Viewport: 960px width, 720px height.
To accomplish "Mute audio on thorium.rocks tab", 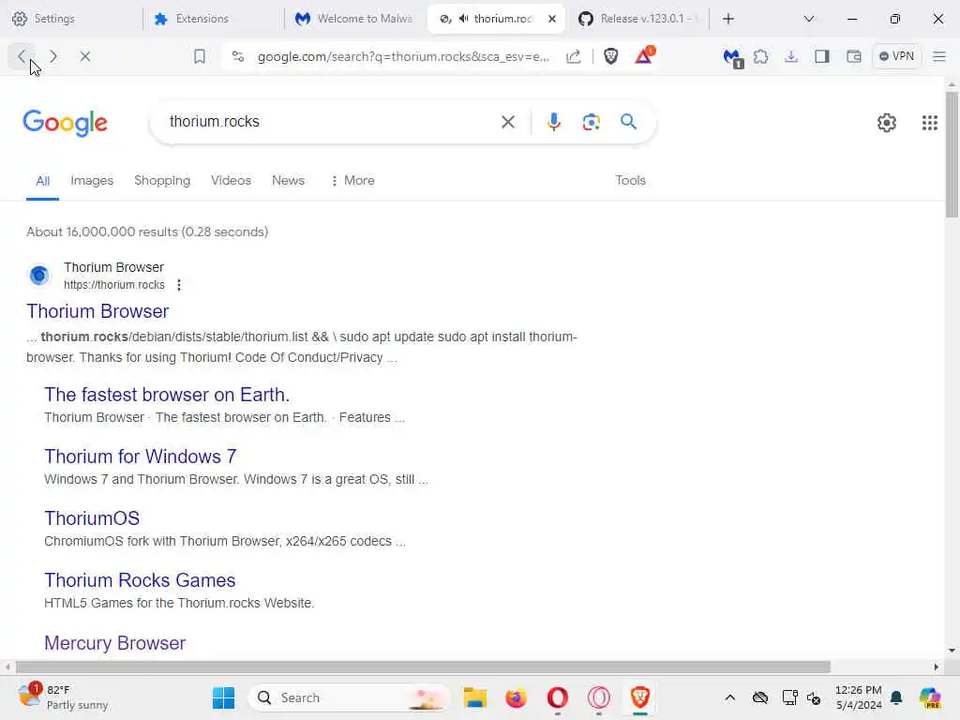I will click(x=464, y=19).
